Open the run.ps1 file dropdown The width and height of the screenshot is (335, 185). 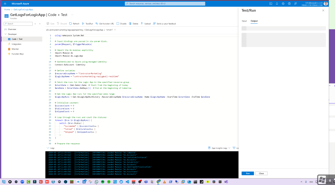(x=115, y=30)
